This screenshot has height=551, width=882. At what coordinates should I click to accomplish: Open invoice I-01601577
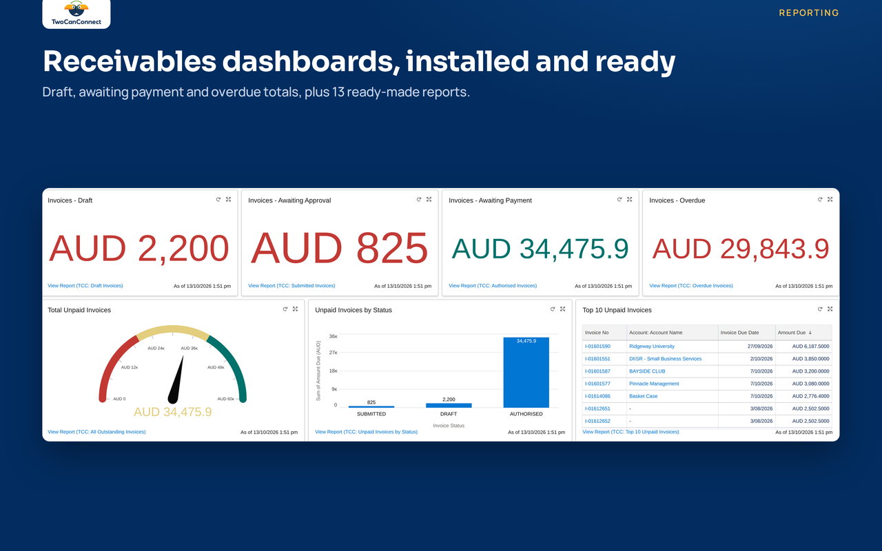coord(597,384)
